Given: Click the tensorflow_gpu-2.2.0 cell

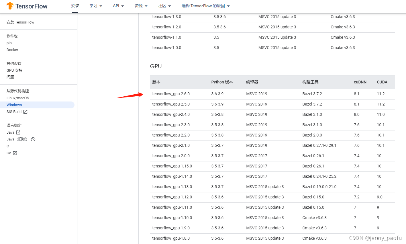Looking at the screenshot, I should 171,135.
